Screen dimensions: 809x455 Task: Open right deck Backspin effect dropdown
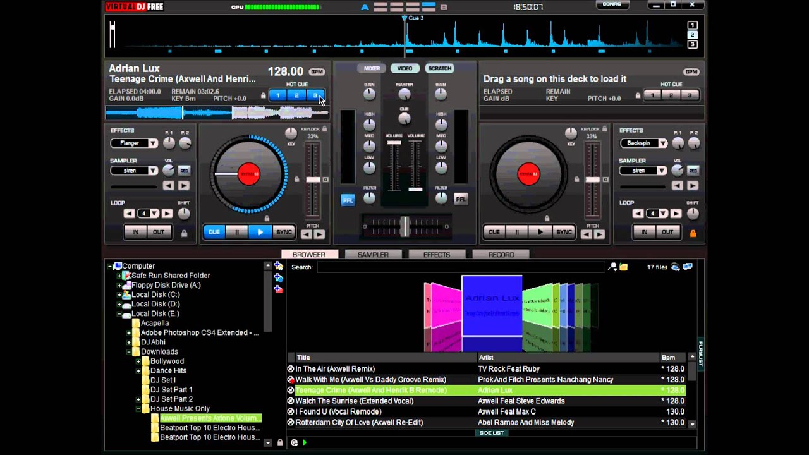click(x=662, y=143)
